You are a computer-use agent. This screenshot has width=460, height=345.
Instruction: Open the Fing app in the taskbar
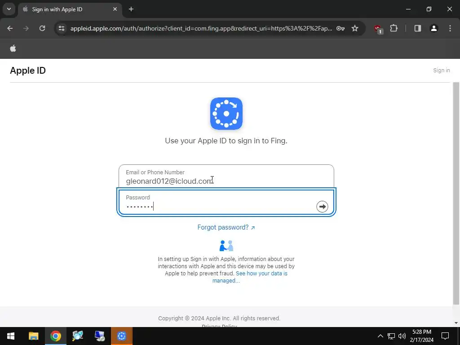[122, 336]
